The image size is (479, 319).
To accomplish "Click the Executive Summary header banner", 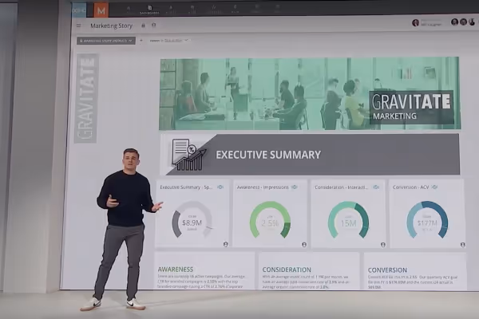I will pyautogui.click(x=310, y=155).
